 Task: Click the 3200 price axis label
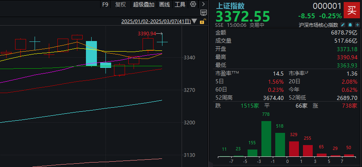(x=189, y=123)
